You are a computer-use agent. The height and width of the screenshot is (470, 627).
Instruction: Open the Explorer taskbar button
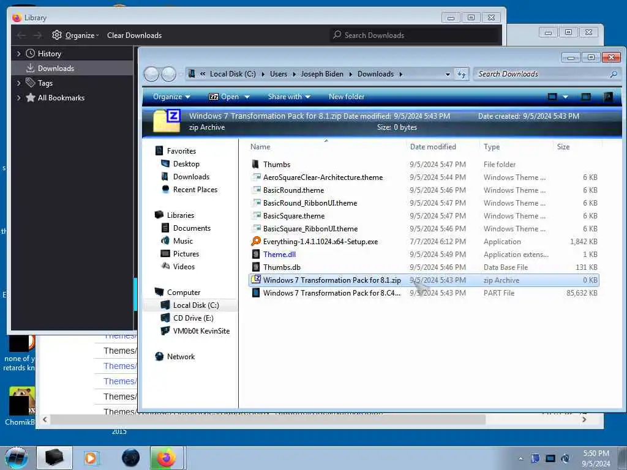pos(54,458)
